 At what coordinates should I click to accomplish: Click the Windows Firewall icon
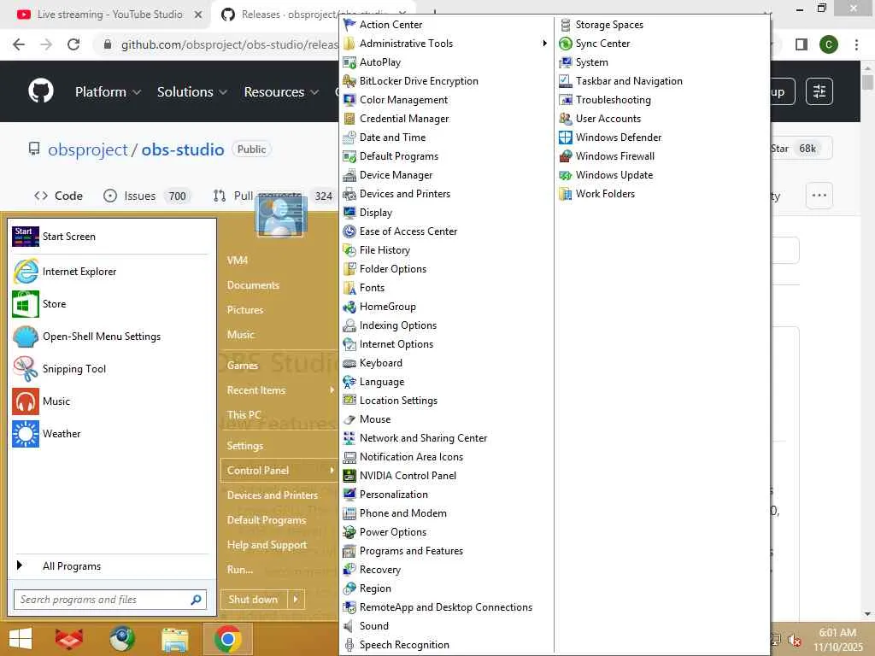point(566,156)
